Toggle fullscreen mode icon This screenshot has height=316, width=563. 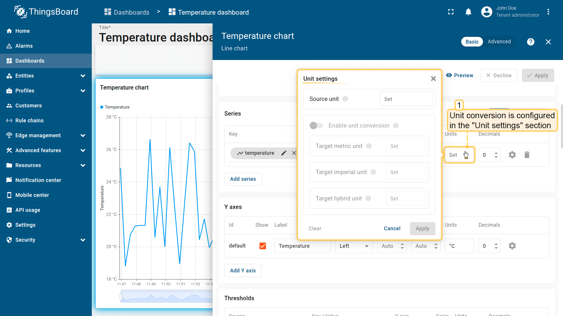[451, 12]
